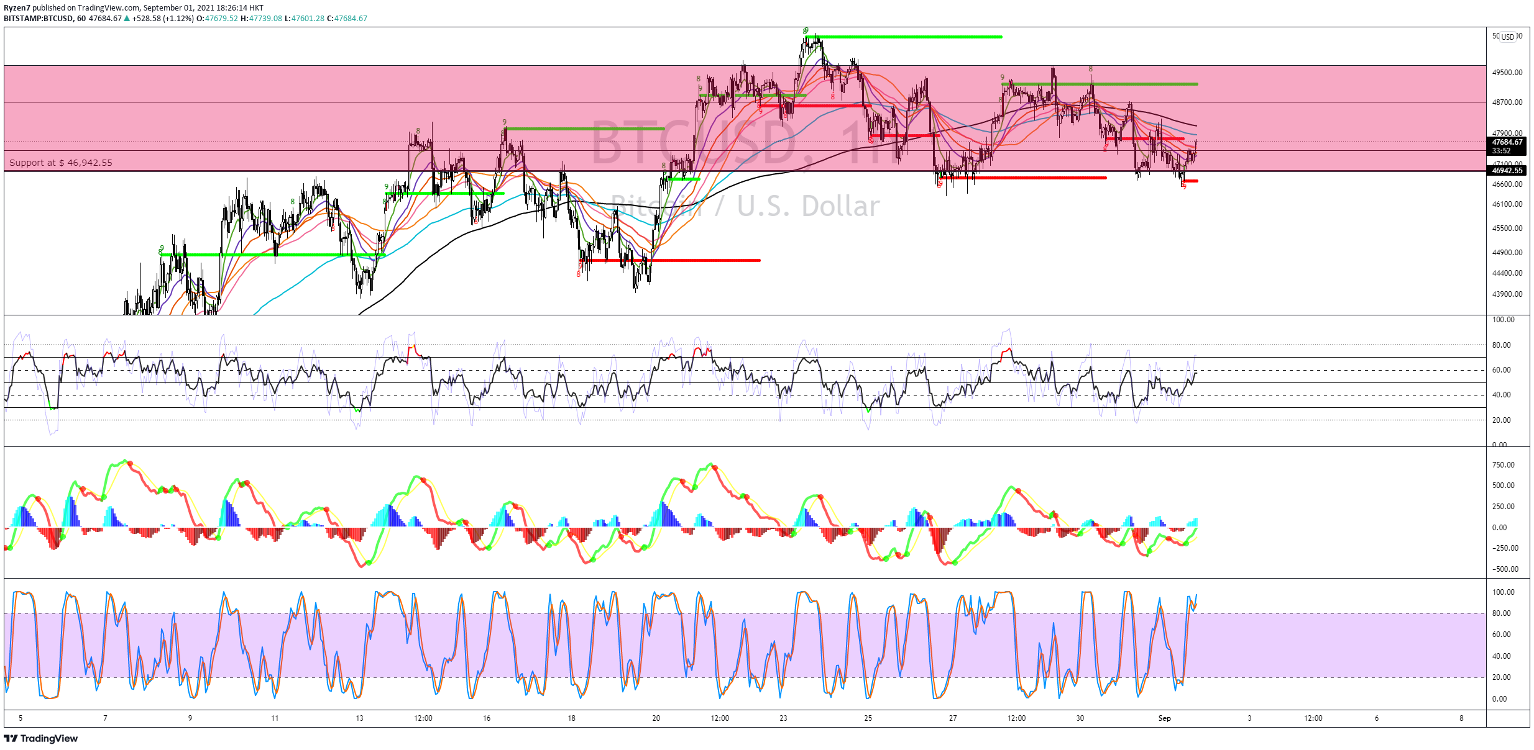Click the high value H:47739.08

pyautogui.click(x=261, y=19)
